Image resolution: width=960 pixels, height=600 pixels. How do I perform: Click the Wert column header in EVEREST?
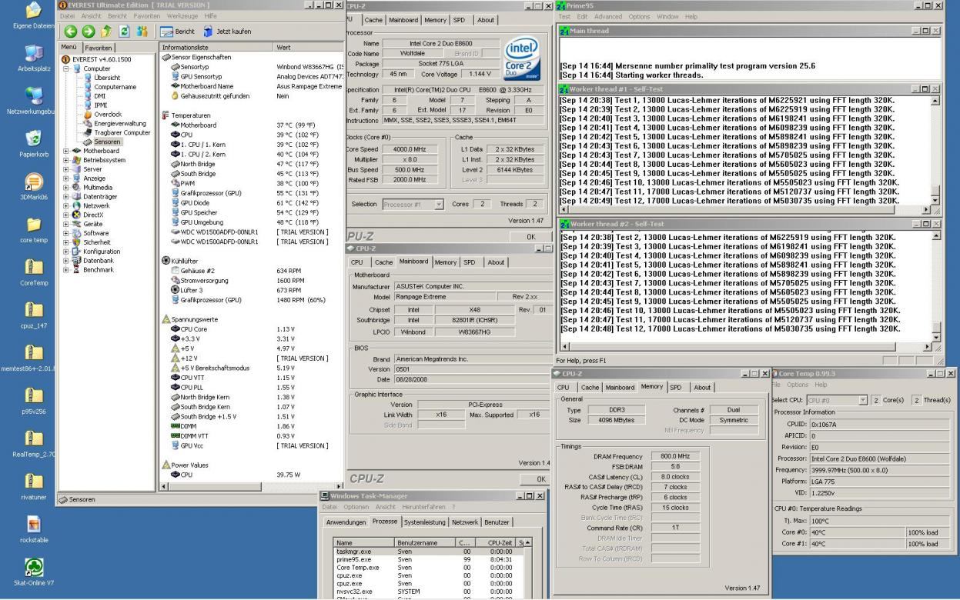308,48
